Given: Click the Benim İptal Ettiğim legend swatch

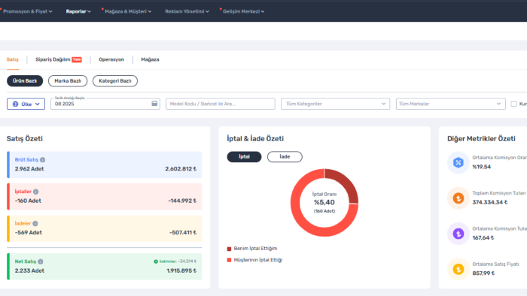Looking at the screenshot, I should coord(229,249).
